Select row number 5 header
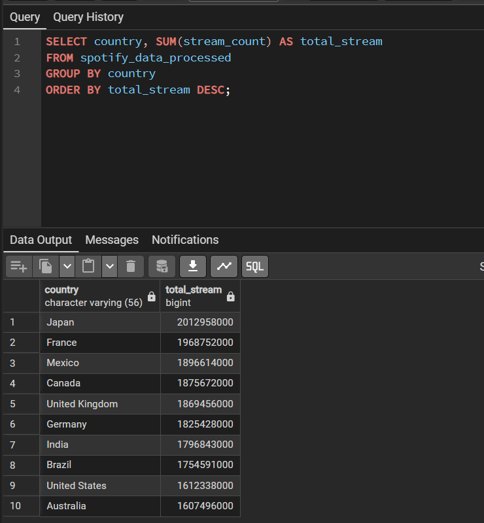The width and height of the screenshot is (484, 523). point(22,404)
